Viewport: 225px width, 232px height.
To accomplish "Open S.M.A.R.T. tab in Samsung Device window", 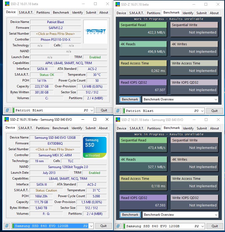I will point(26,128).
